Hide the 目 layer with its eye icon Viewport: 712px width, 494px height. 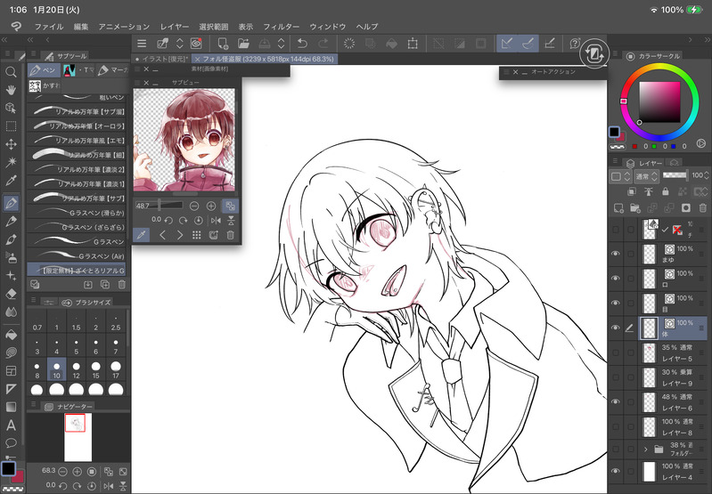[x=616, y=303]
